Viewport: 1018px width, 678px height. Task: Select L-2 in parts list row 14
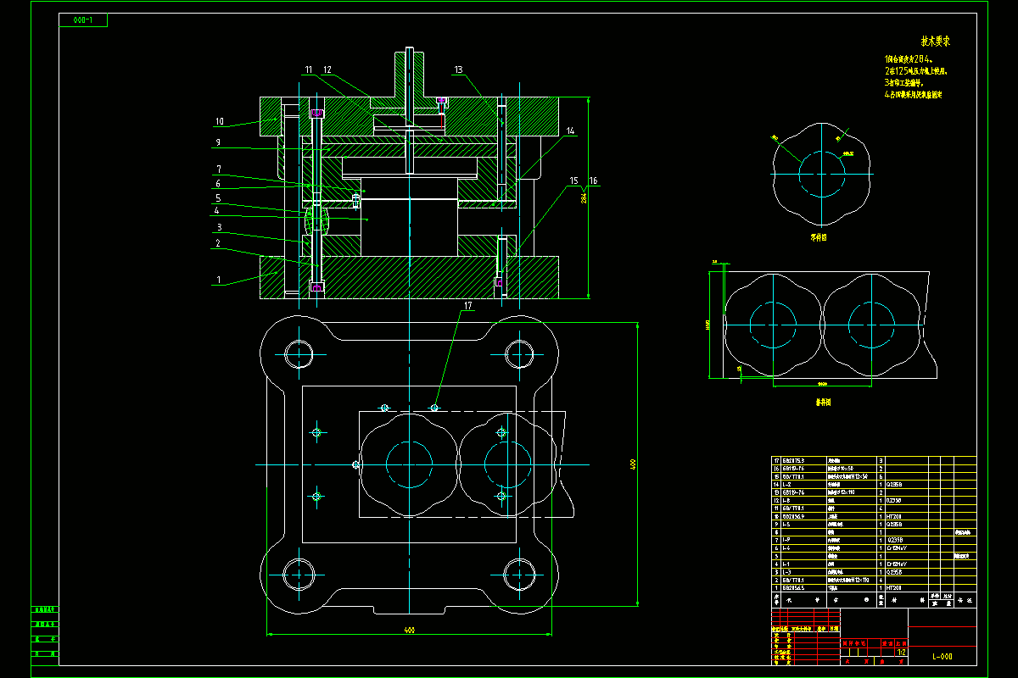click(x=787, y=485)
